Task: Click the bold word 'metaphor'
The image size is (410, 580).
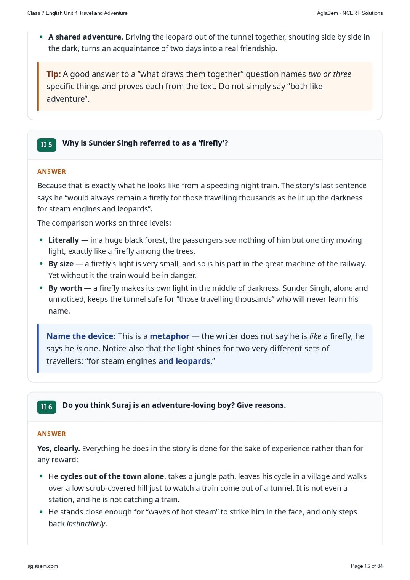Action: click(170, 336)
